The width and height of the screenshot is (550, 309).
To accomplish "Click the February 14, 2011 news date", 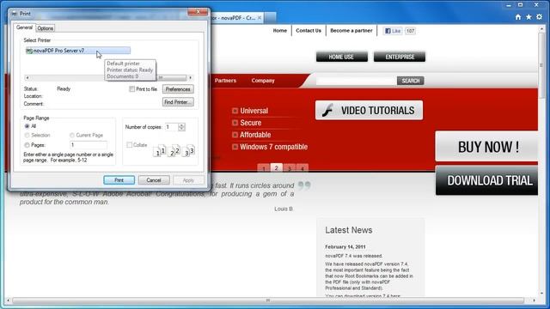I will 345,246.
